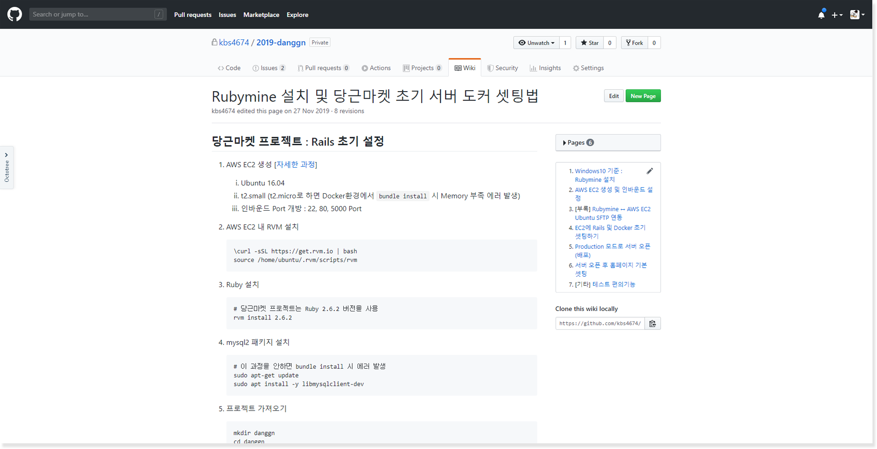Viewport: 877px width, 449px height.
Task: Click the slash shortcut icon in search
Action: (159, 14)
